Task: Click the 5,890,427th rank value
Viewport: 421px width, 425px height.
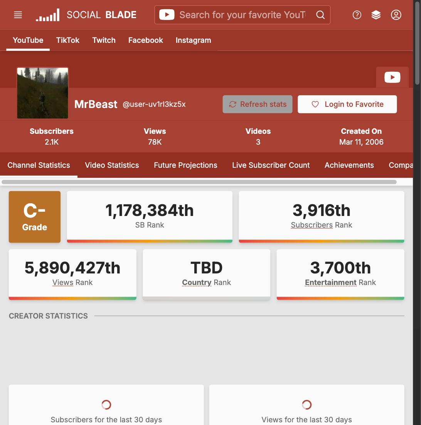Action: click(x=72, y=268)
